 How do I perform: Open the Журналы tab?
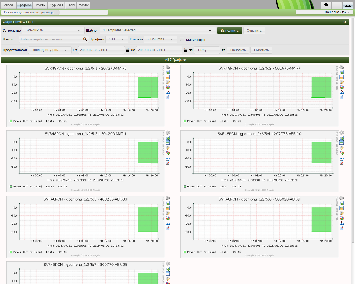tap(56, 5)
